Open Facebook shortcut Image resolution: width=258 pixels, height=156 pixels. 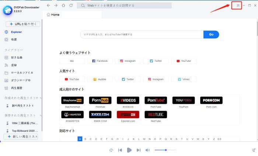pyautogui.click(x=100, y=61)
